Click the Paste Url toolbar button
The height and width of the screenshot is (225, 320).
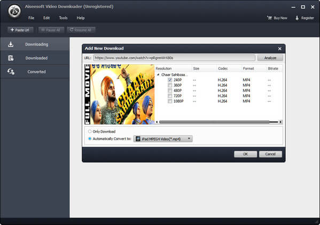(20, 30)
